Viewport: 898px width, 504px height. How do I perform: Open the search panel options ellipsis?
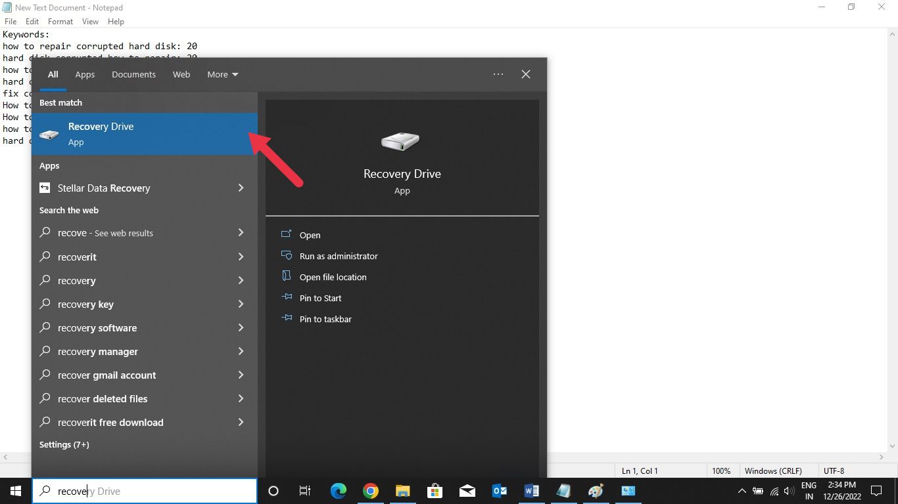(498, 74)
